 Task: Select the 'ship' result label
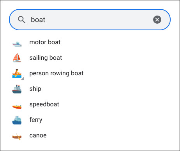click(35, 89)
